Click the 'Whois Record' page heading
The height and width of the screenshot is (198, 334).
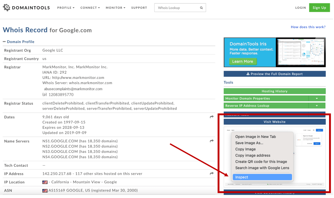pyautogui.click(x=25, y=30)
